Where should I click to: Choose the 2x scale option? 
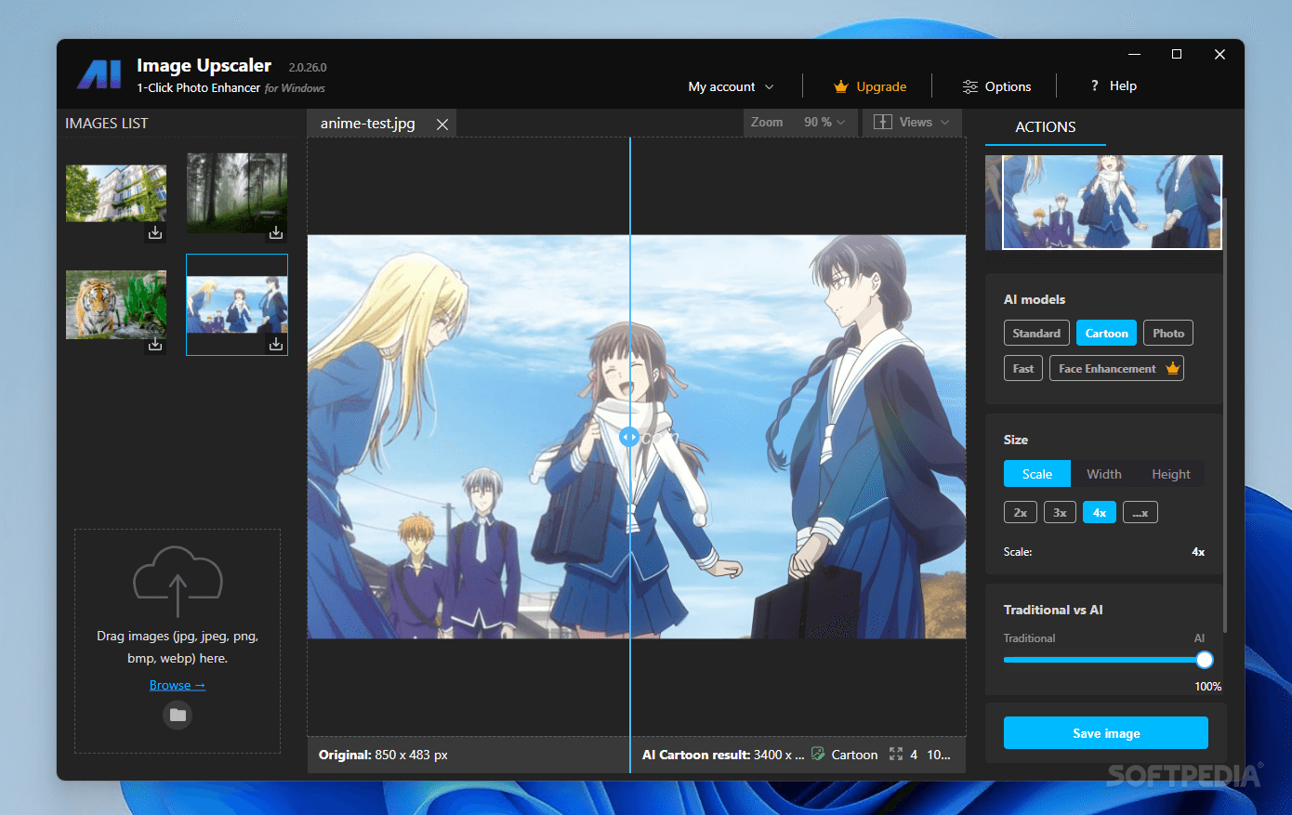pos(1020,512)
